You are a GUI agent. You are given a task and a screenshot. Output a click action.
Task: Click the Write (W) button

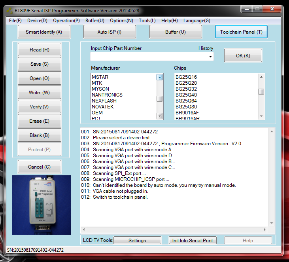tap(40, 93)
